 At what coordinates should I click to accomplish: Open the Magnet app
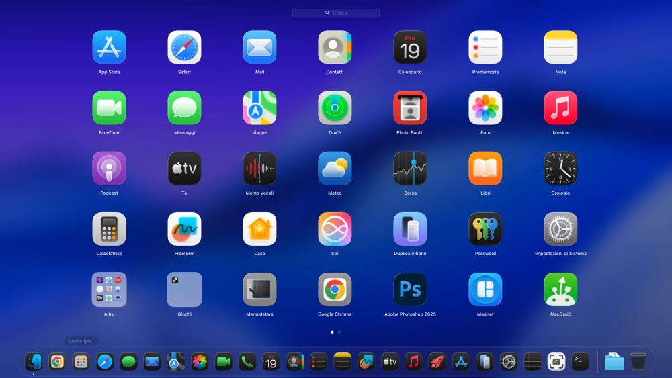485,289
